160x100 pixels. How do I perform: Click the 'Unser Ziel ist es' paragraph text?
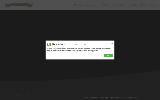click(110, 98)
